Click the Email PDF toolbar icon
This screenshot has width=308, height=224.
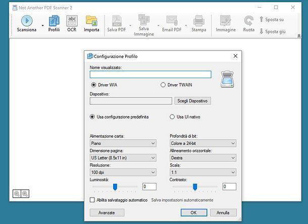[172, 21]
